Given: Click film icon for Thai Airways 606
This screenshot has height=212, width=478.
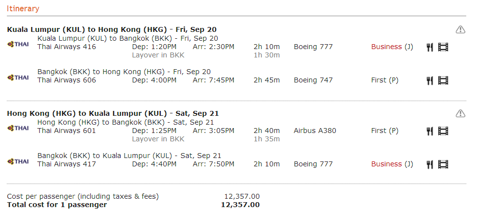Looking at the screenshot, I should [x=443, y=80].
